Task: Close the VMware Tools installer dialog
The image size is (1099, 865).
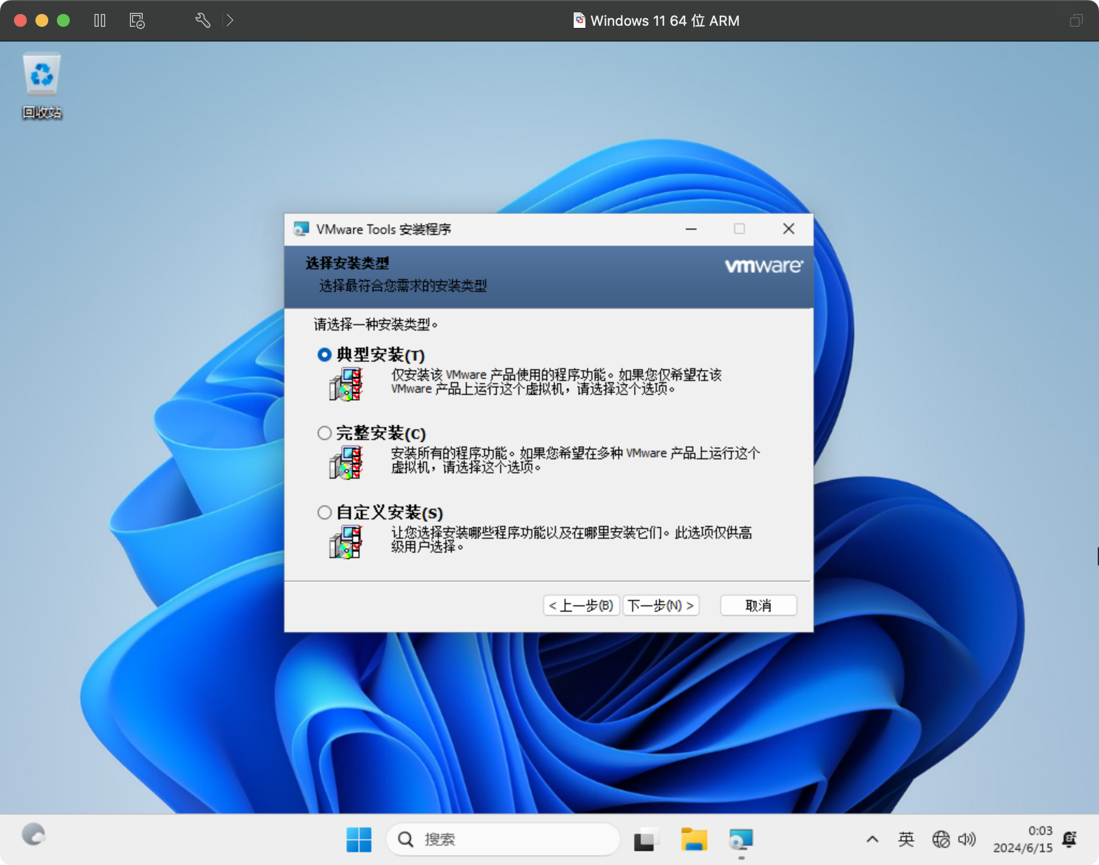Action: click(x=788, y=229)
